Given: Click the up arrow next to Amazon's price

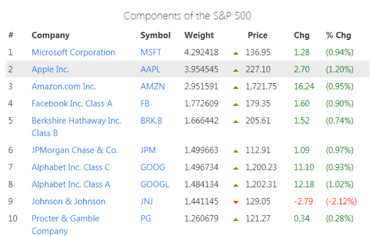Looking at the screenshot, I should pyautogui.click(x=236, y=87).
